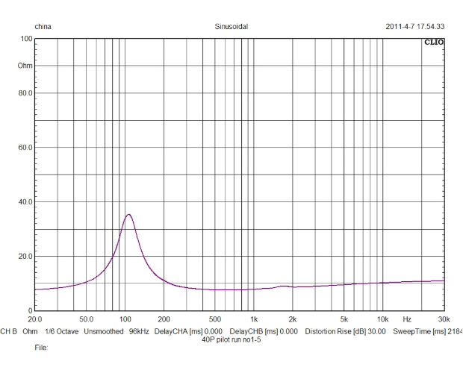Click the 'Sinusoidal' chart title
This screenshot has height=373, width=463.
[232, 27]
